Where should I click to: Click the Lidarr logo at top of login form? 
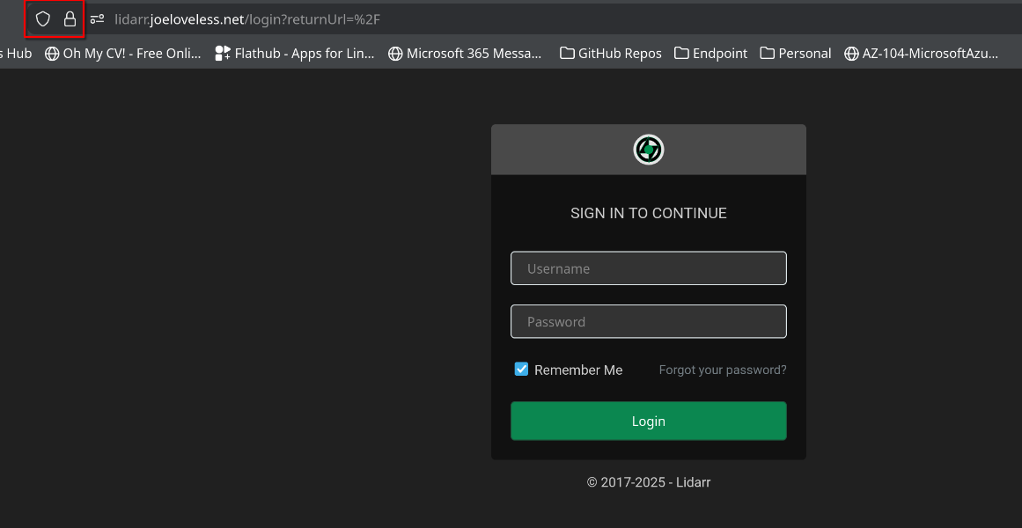pyautogui.click(x=649, y=149)
